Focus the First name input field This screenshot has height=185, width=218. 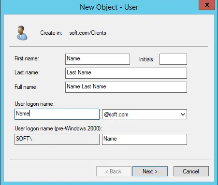point(98,59)
